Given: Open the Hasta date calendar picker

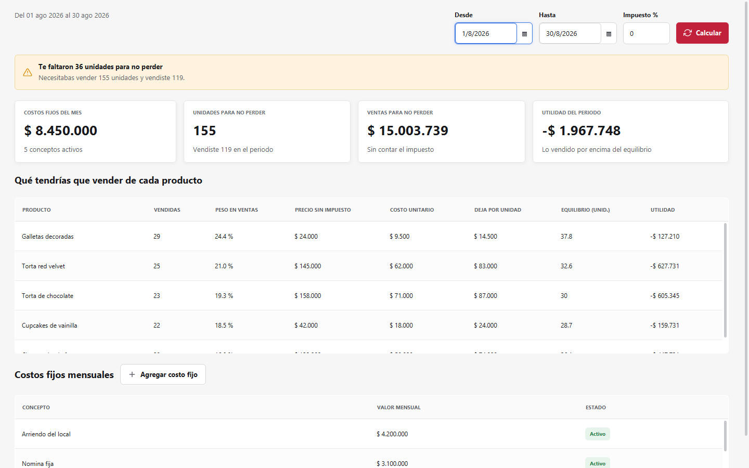Looking at the screenshot, I should click(609, 34).
